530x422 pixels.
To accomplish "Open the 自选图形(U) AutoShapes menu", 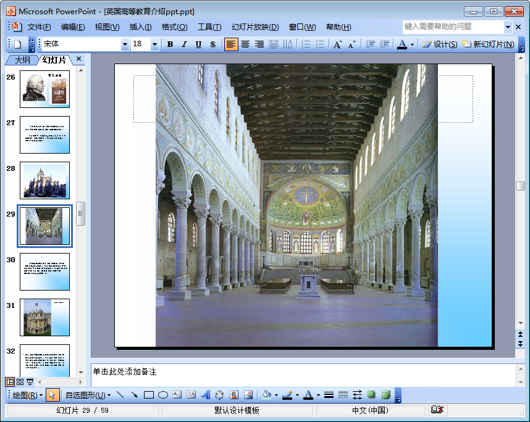I will 88,395.
